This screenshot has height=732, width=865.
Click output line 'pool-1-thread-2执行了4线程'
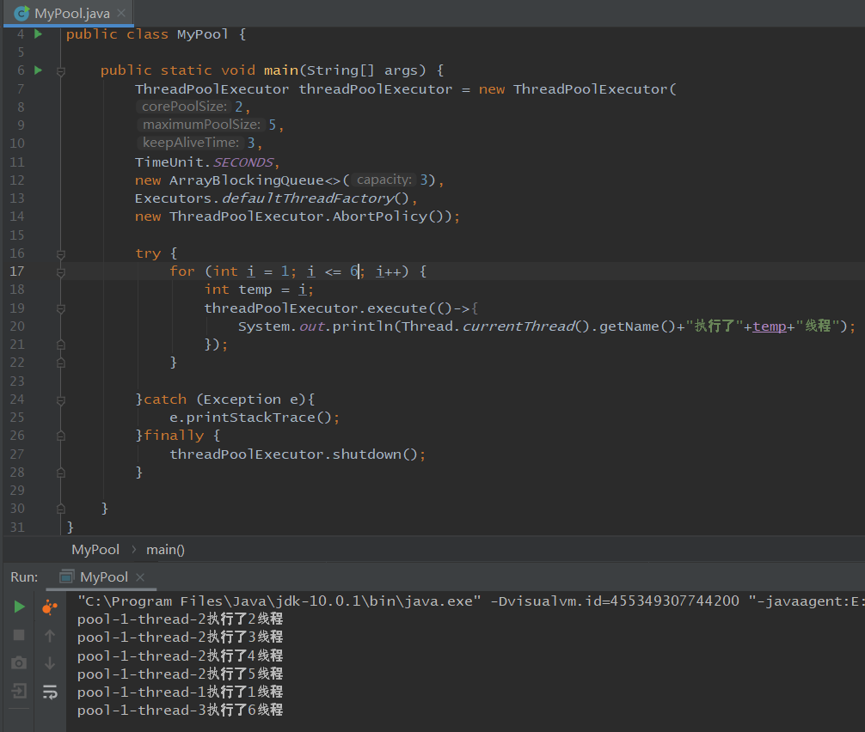pos(180,656)
